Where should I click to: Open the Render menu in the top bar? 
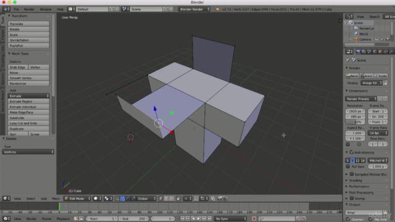(29, 9)
